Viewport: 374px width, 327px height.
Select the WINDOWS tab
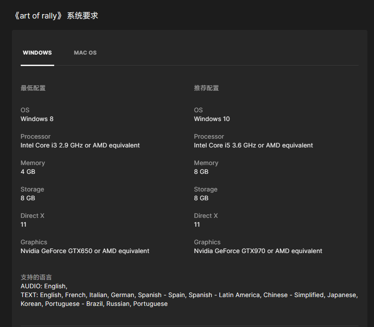click(x=37, y=53)
